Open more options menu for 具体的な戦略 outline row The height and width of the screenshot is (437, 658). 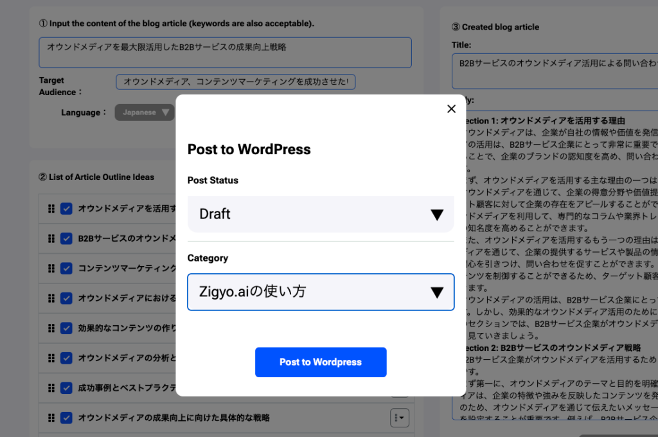click(399, 418)
